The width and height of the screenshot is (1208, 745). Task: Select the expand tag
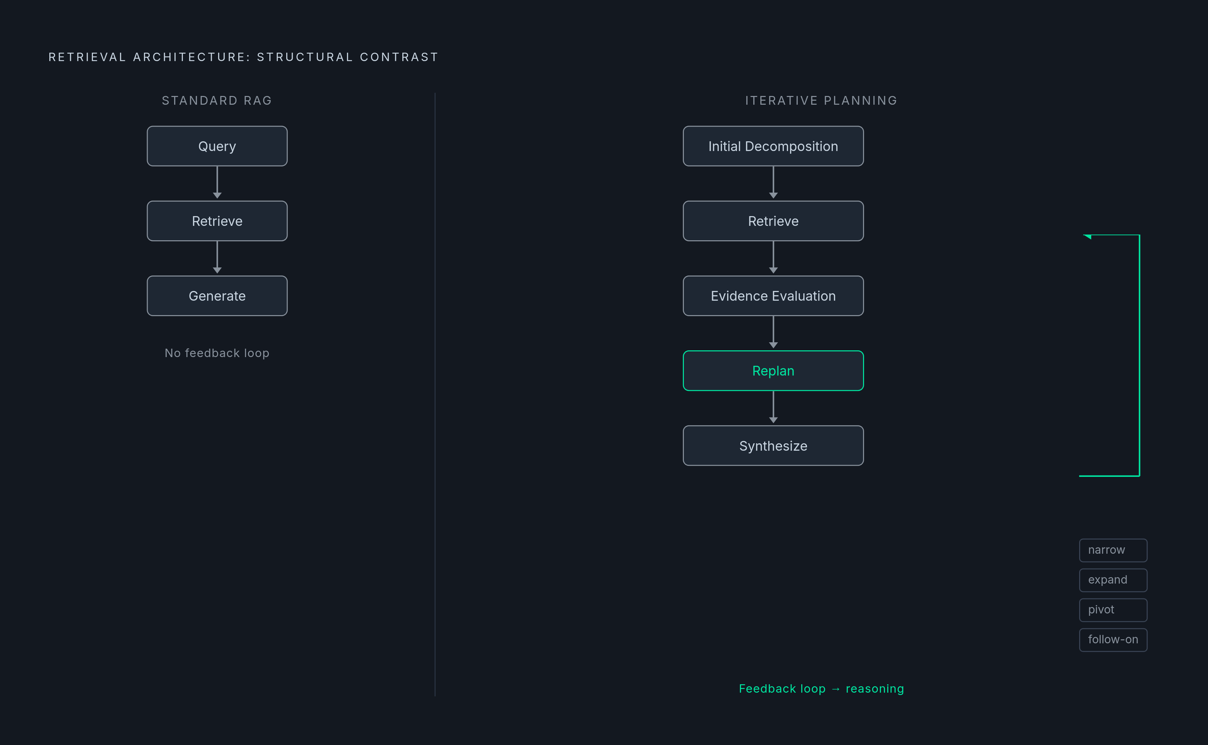(x=1113, y=580)
